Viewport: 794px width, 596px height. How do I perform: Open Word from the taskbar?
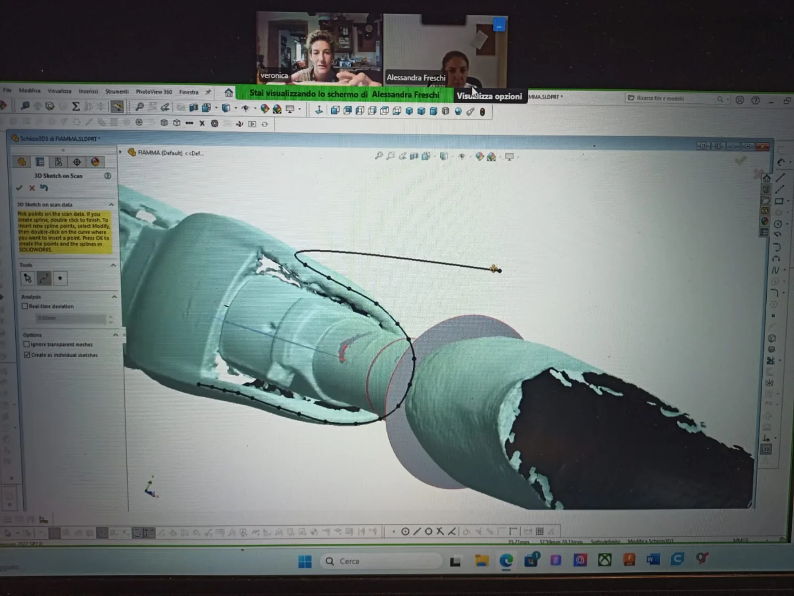[x=653, y=560]
